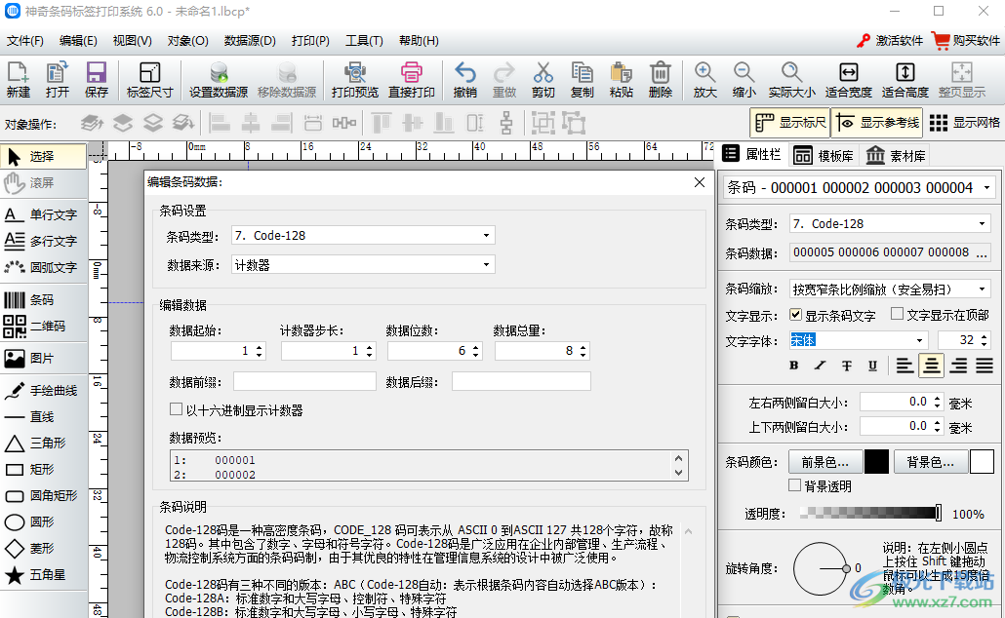Screen dimensions: 1005x618
Task: Open the 数据源(D) menu
Action: 250,41
